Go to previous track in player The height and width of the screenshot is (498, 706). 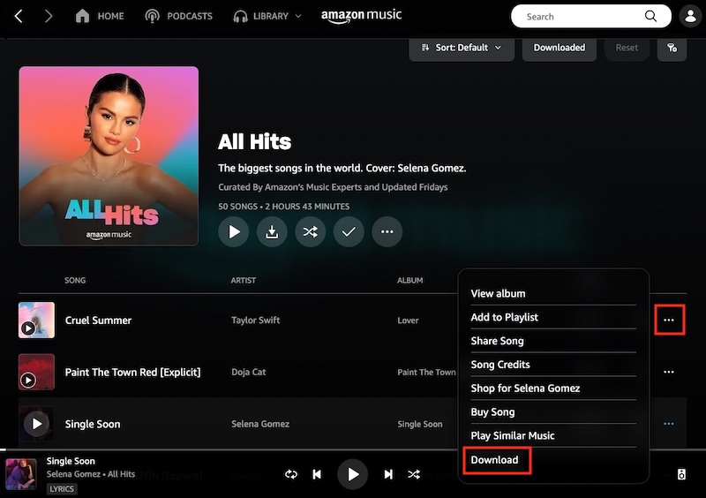point(317,475)
